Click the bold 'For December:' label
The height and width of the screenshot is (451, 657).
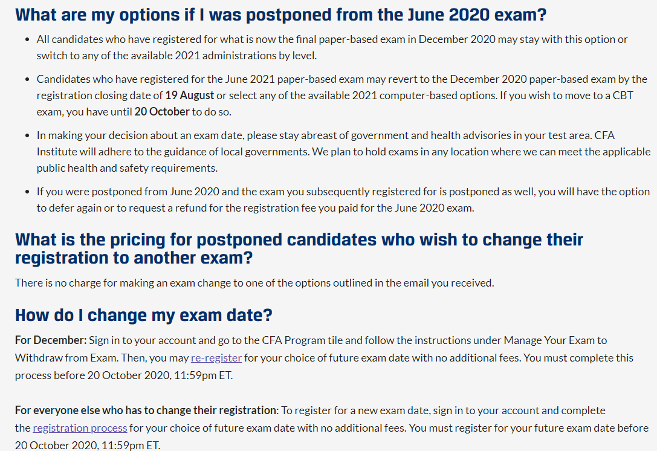pyautogui.click(x=51, y=340)
